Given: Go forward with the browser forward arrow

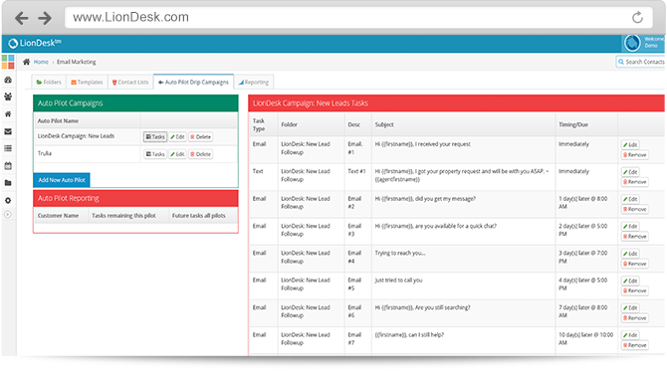Looking at the screenshot, I should [x=45, y=18].
